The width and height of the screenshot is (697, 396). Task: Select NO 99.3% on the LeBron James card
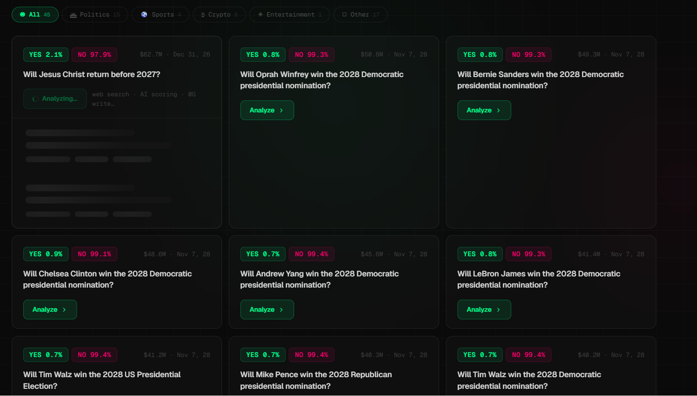coord(529,254)
